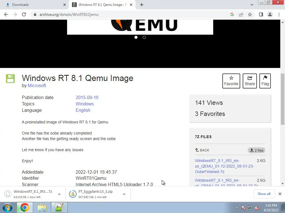
Task: Click the Google icon in address bar
Action: pos(232,14)
